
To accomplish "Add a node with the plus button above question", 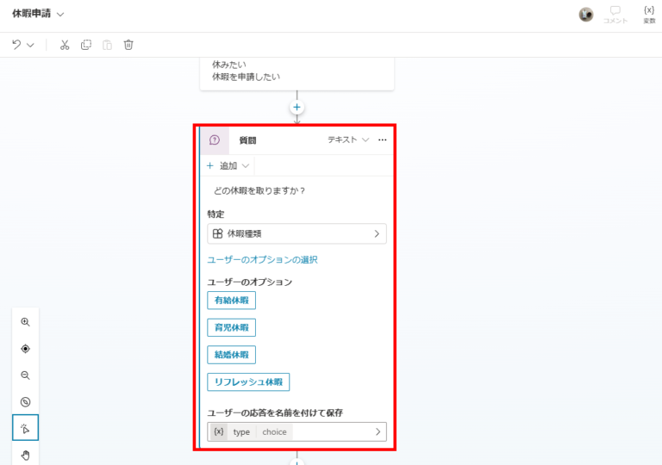I will click(297, 108).
